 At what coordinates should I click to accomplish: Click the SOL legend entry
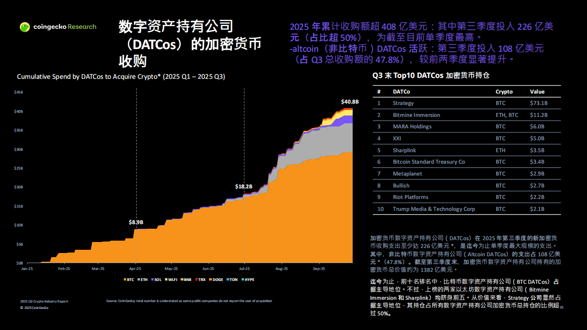pyautogui.click(x=156, y=280)
